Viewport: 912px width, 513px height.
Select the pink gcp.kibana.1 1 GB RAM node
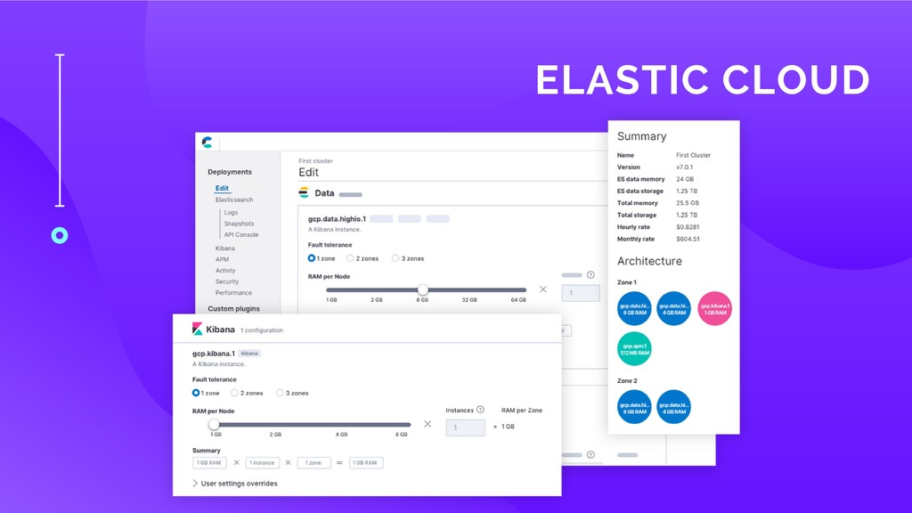714,308
